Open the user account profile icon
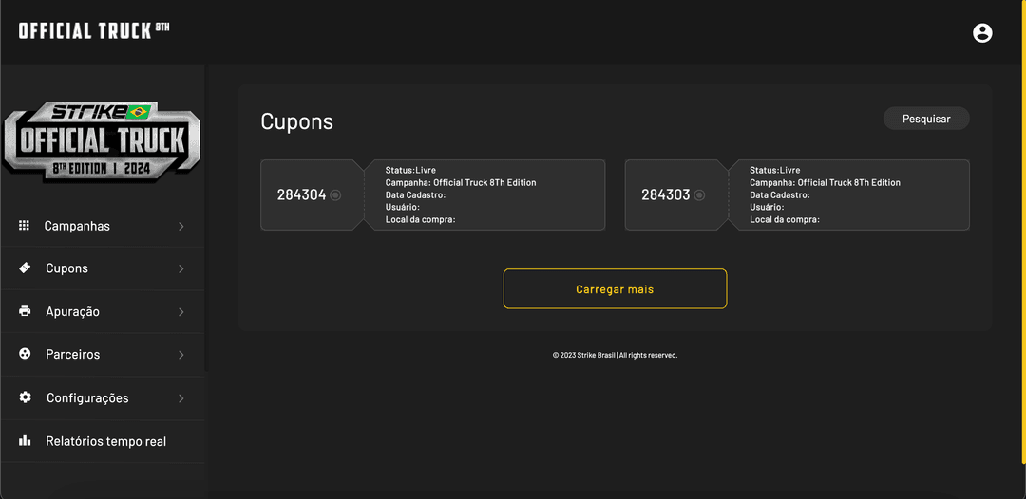Screen dimensions: 1026x499 click(982, 32)
